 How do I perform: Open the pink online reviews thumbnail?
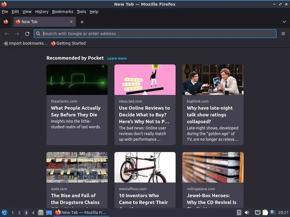coord(145,80)
